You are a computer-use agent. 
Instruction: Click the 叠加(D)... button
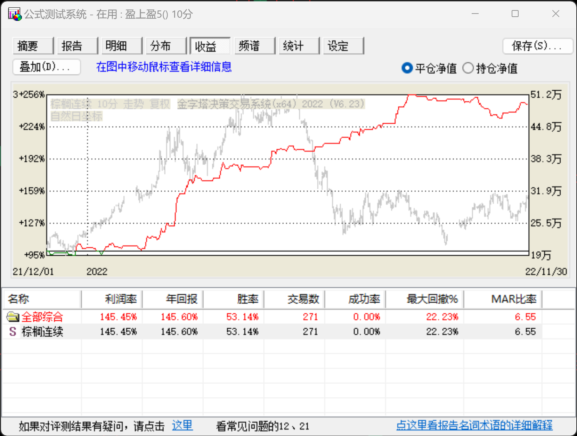point(47,67)
